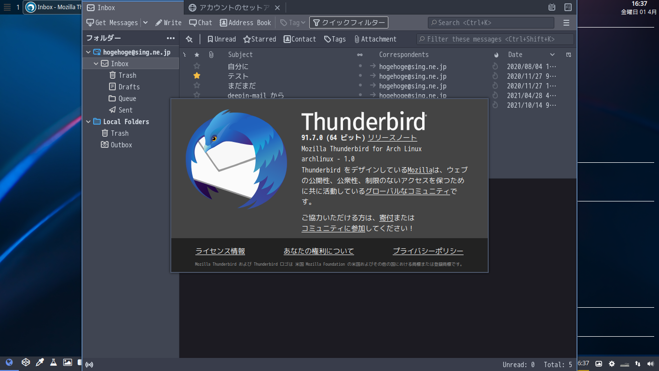
Task: Open the Address Book
Action: pos(246,23)
